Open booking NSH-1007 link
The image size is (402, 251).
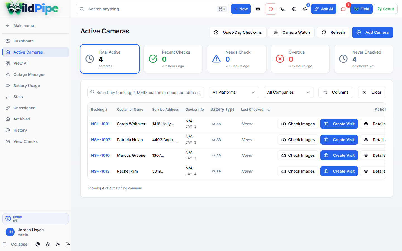[x=100, y=140]
